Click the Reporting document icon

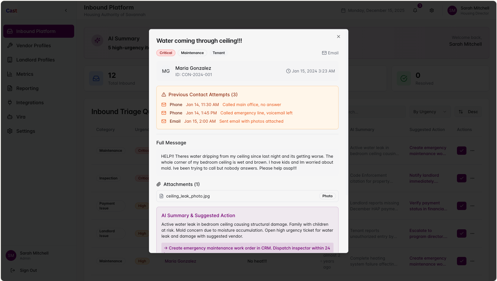tap(10, 88)
